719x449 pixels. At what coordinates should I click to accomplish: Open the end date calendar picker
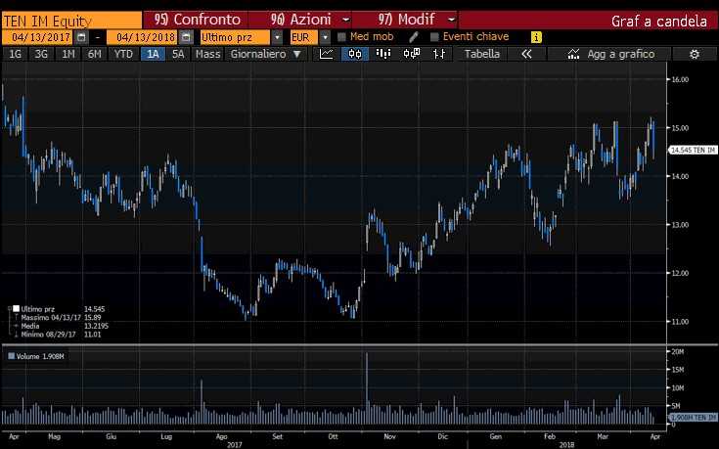pos(186,37)
